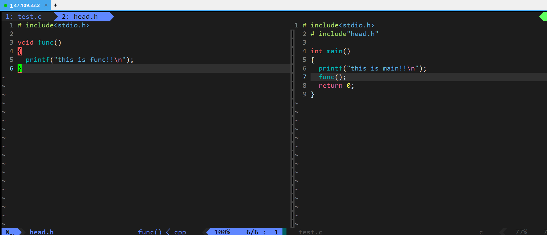Close the 47.109.33.2 session tab

[x=46, y=5]
